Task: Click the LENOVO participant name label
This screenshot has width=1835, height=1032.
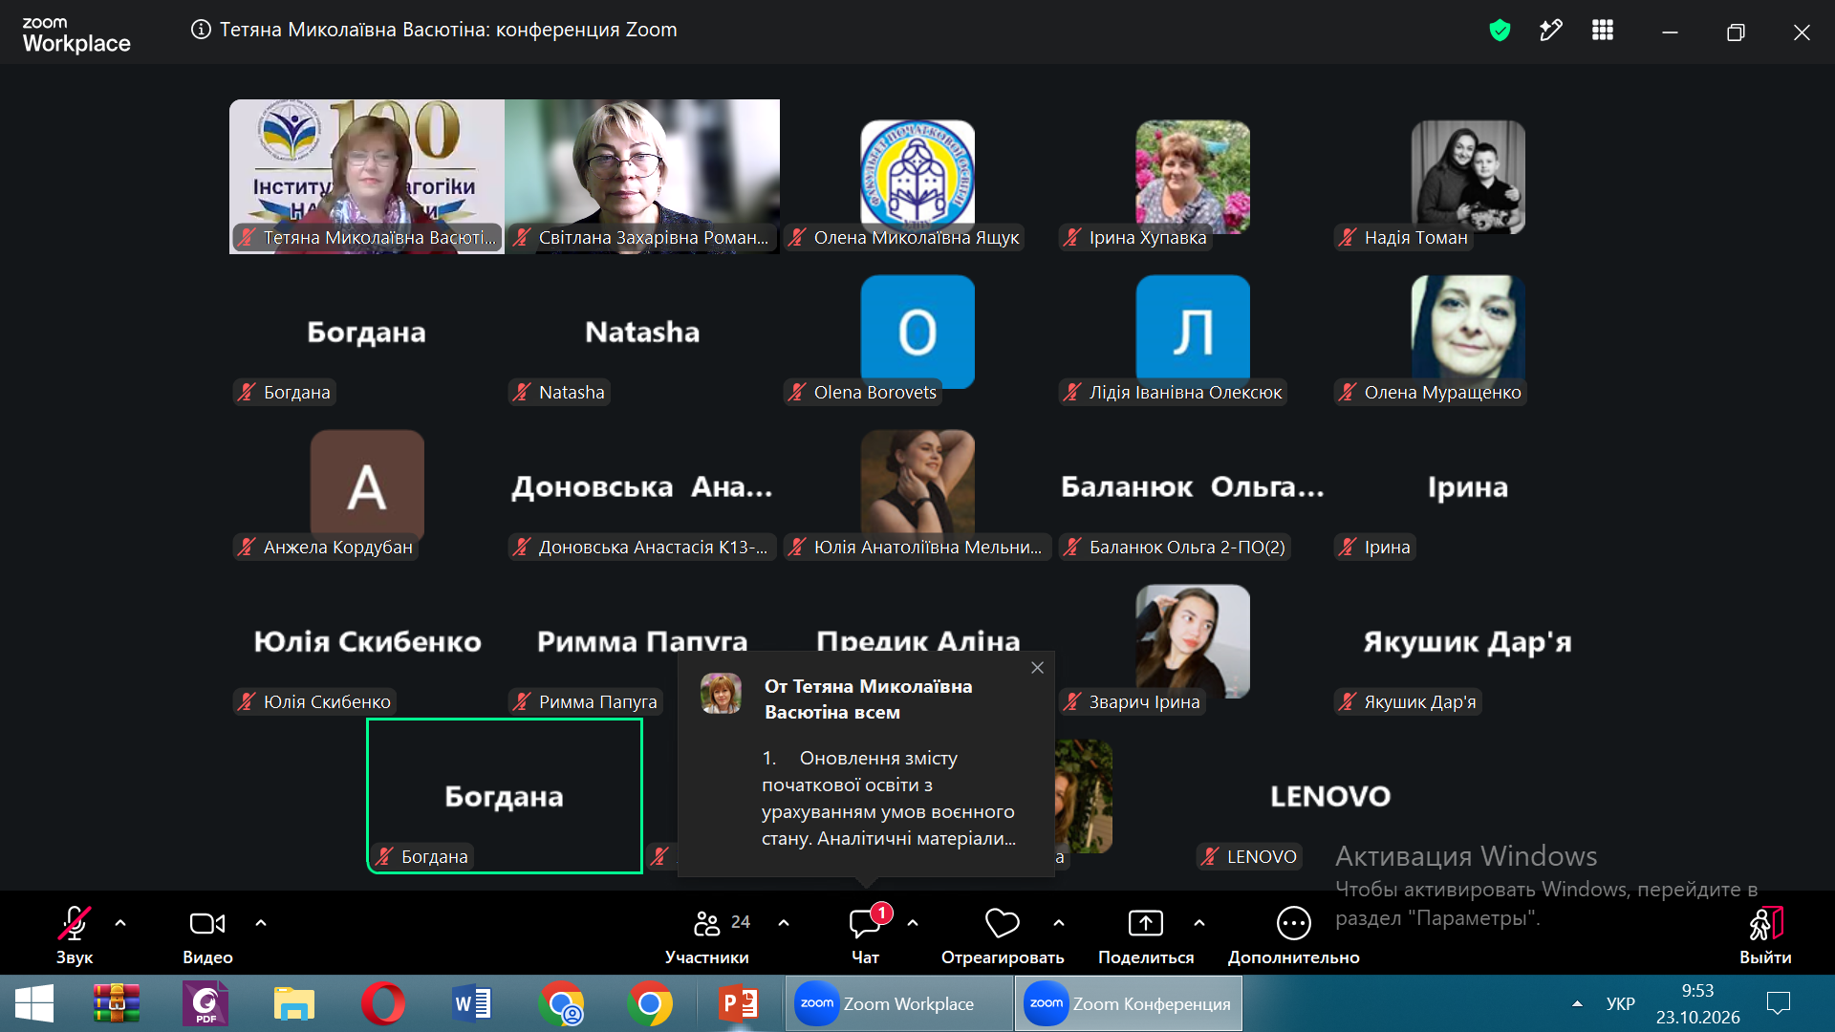Action: tap(1250, 857)
